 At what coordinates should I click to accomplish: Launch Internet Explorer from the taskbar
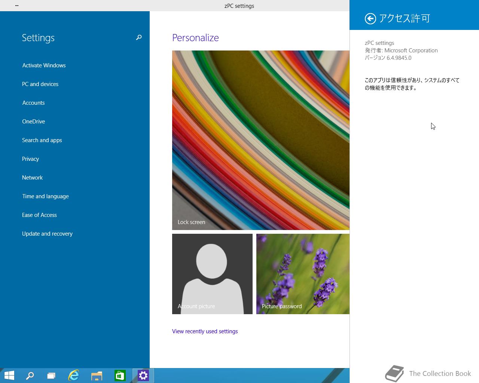(x=74, y=376)
